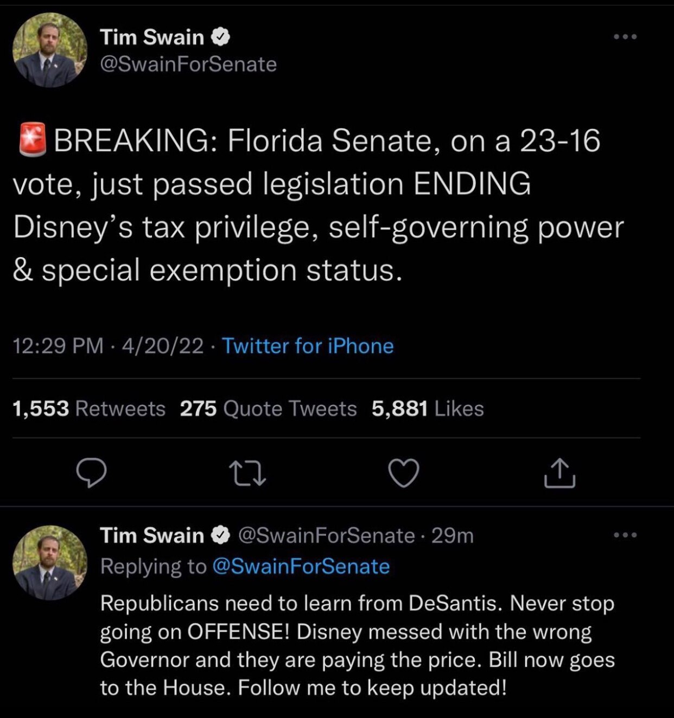Screen dimensions: 674x718
Task: Visit @SwainForSenate handle under the top name
Action: point(188,65)
